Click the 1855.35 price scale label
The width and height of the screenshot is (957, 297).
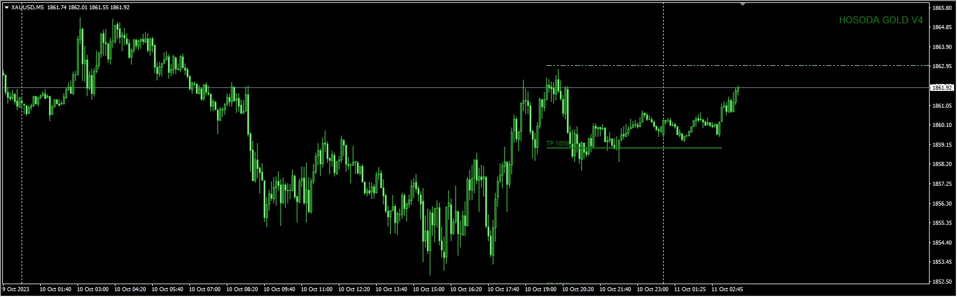(x=942, y=223)
